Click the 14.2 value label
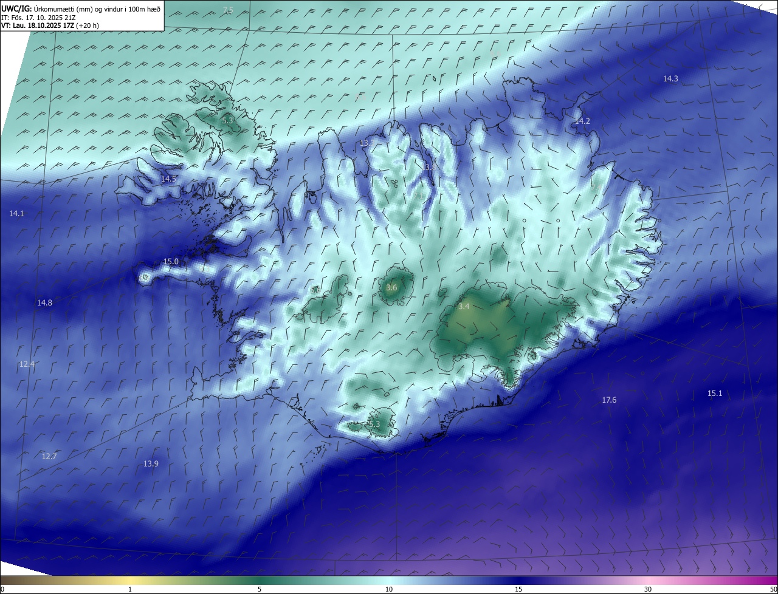The height and width of the screenshot is (594, 778). tap(582, 121)
